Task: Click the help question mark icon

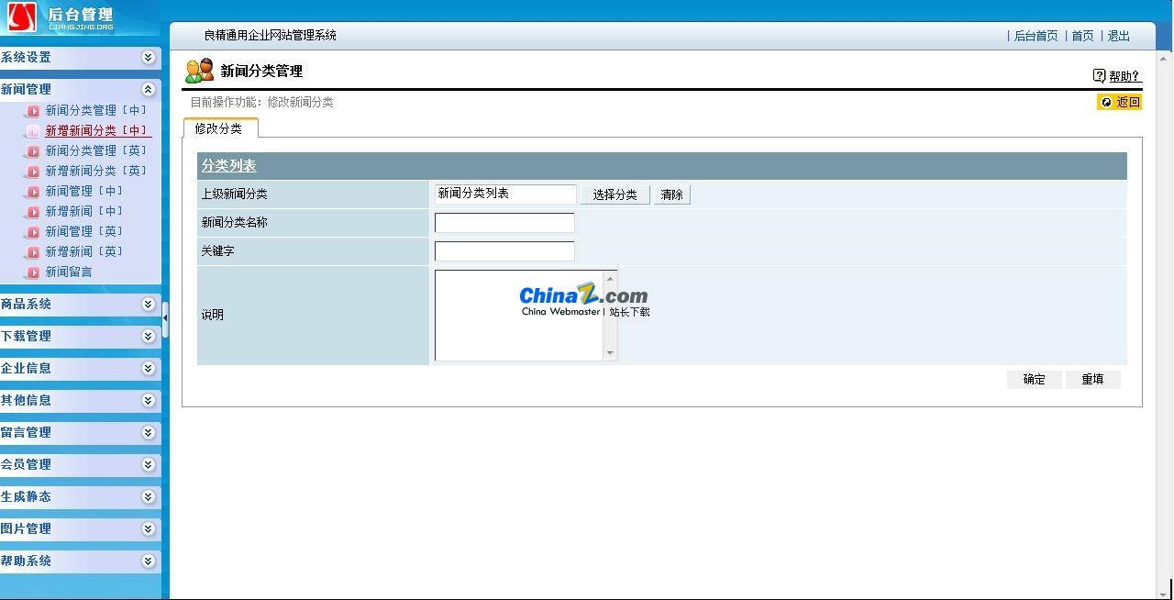Action: click(1099, 76)
